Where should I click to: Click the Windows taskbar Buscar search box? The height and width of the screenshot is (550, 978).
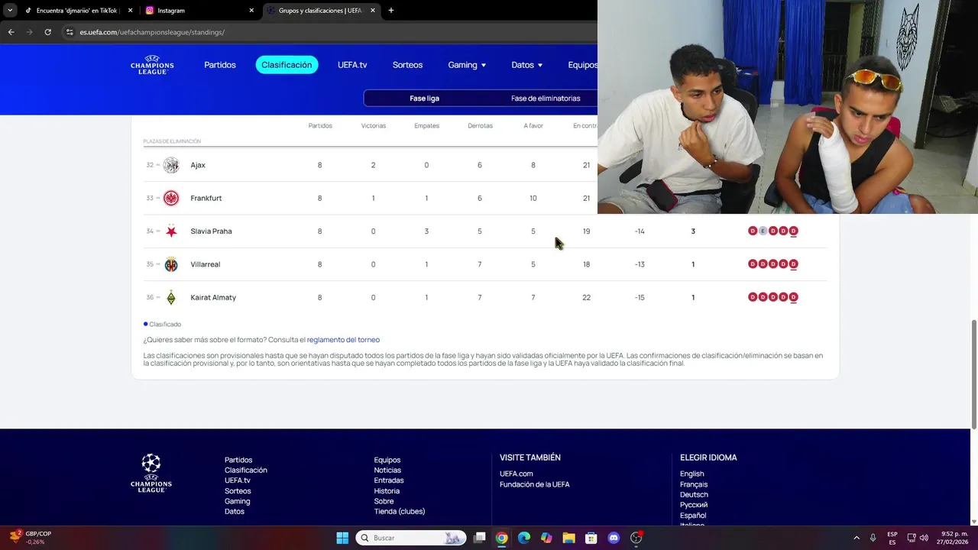[410, 538]
